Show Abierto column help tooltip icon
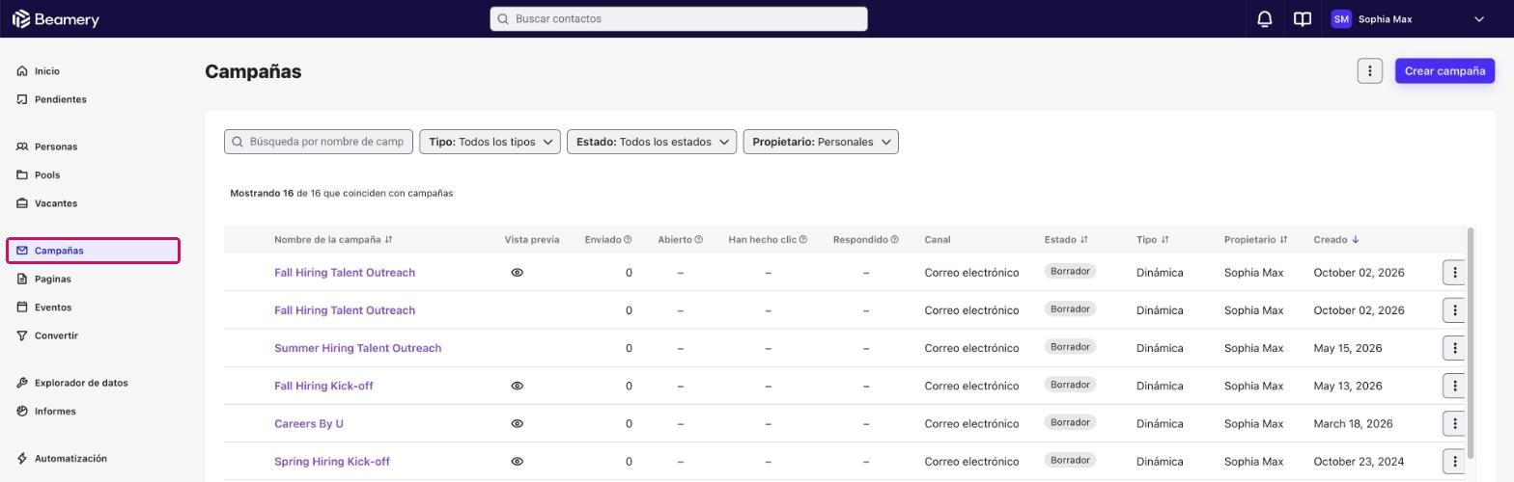Image resolution: width=1514 pixels, height=482 pixels. [698, 239]
